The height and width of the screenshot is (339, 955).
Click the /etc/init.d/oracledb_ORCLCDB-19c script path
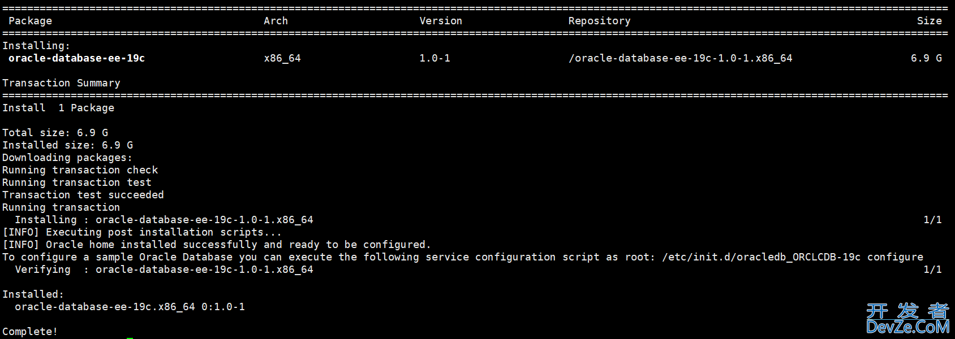pos(762,257)
